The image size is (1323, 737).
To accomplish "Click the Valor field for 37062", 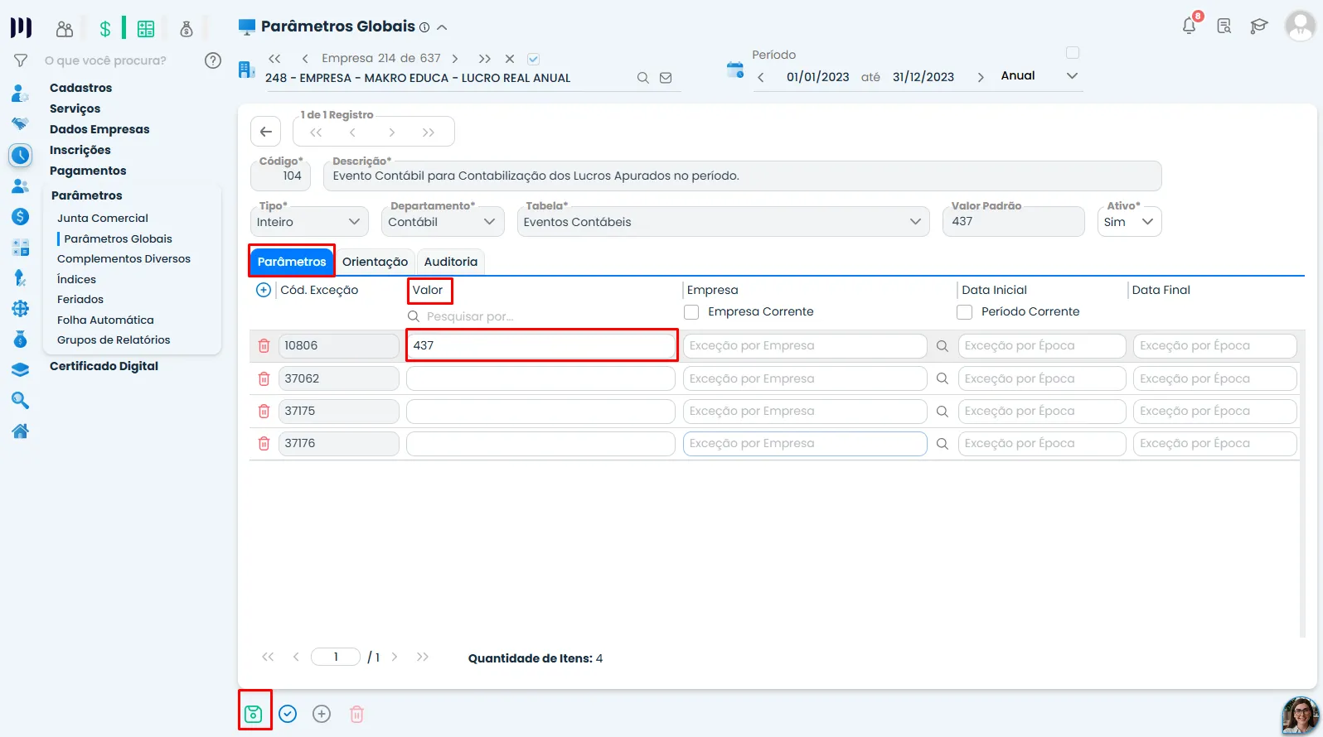I will coord(540,378).
